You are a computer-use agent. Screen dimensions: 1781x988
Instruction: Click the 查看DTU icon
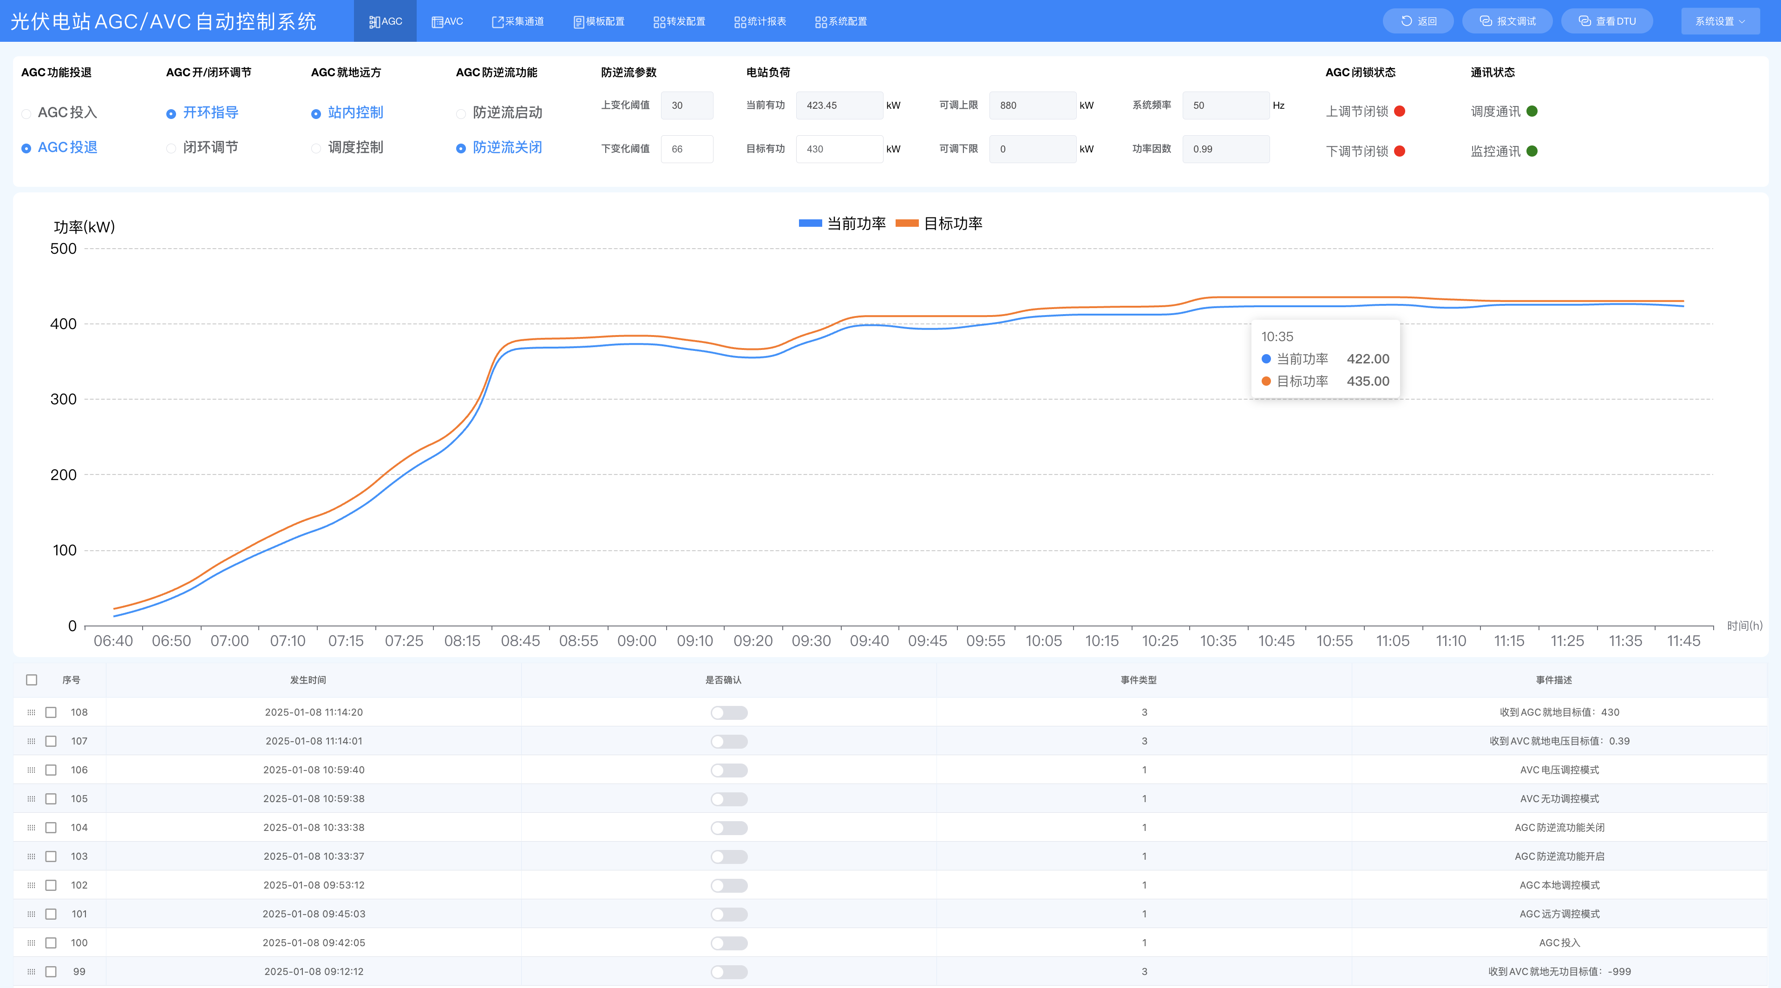[x=1585, y=21]
